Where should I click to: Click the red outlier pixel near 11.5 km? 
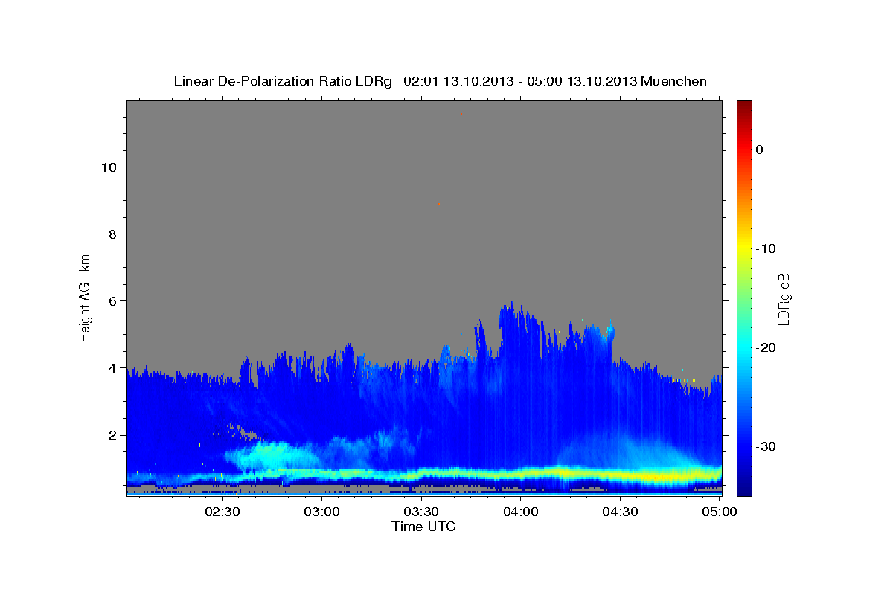461,114
